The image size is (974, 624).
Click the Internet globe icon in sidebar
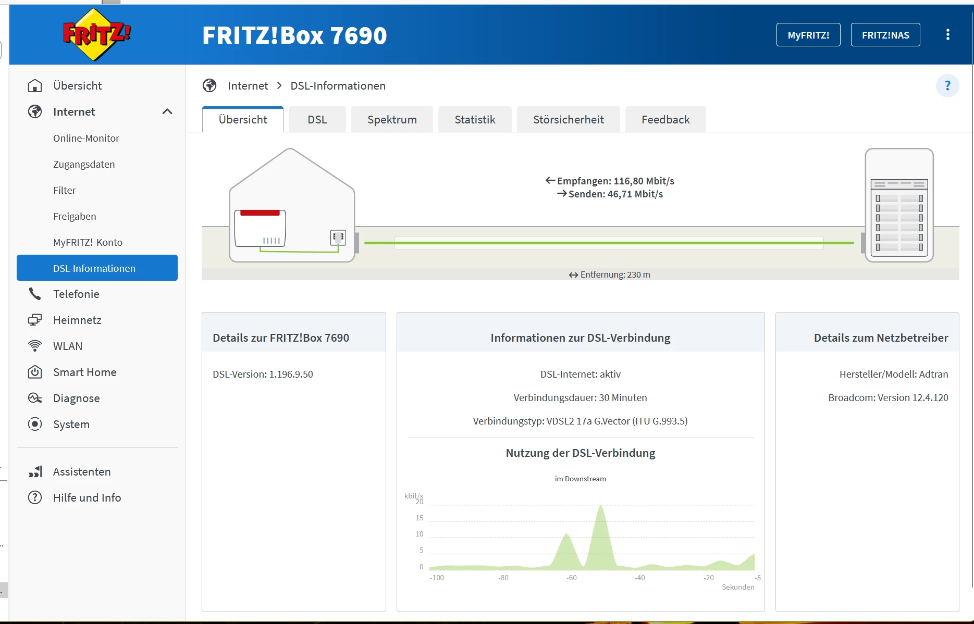(x=35, y=111)
